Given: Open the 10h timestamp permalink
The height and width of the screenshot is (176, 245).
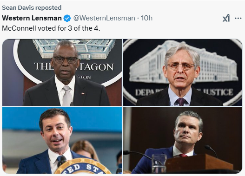Looking at the screenshot, I should tap(146, 18).
